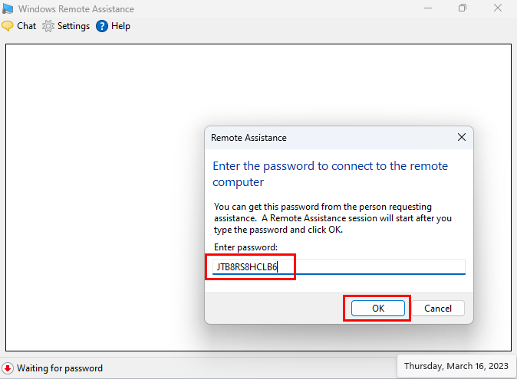The width and height of the screenshot is (517, 379).
Task: Click the "Waiting for password" status text
Action: click(x=60, y=368)
